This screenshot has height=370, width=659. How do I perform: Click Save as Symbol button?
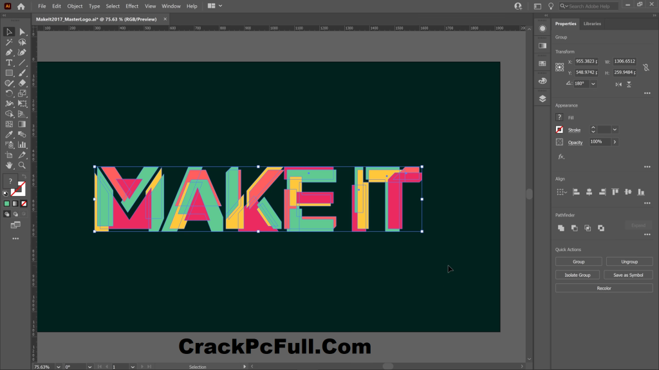pyautogui.click(x=628, y=275)
